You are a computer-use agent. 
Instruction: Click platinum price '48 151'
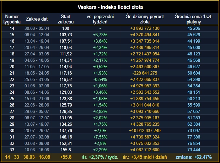(194, 92)
